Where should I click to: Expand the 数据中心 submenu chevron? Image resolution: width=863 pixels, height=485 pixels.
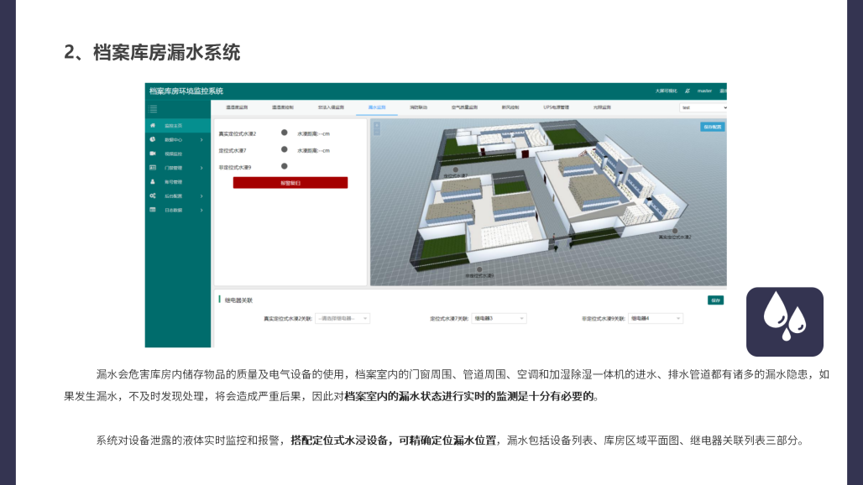(202, 138)
